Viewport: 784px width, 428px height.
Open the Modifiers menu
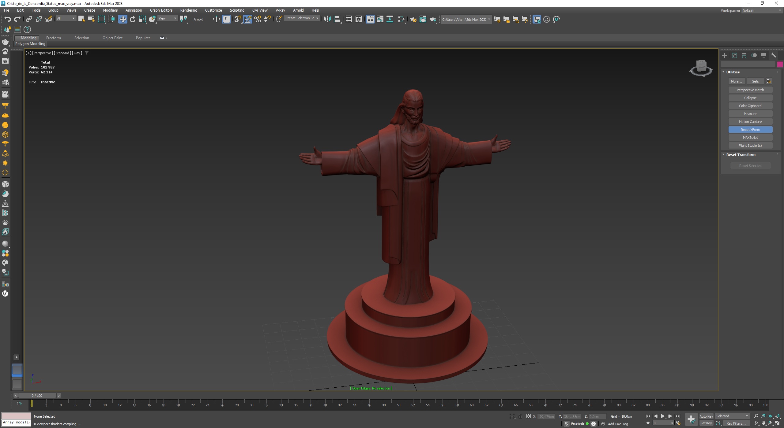[110, 10]
